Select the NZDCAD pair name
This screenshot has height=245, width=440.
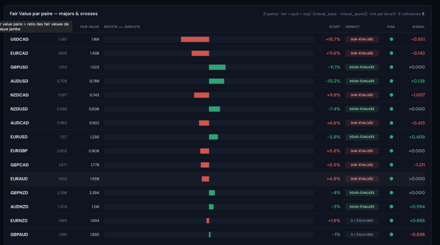tap(19, 95)
